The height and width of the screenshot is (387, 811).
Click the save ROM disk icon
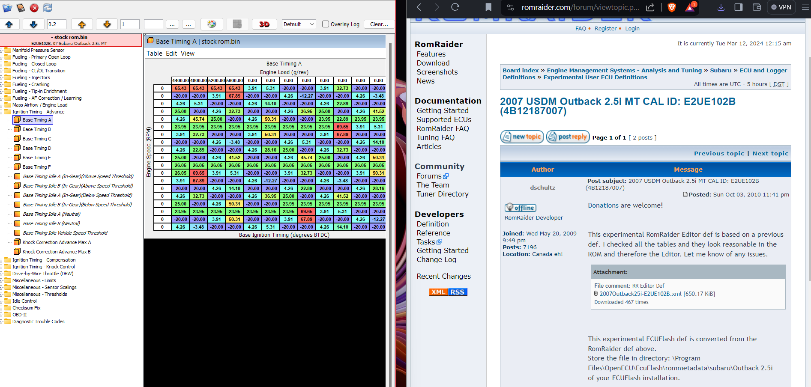click(x=21, y=8)
